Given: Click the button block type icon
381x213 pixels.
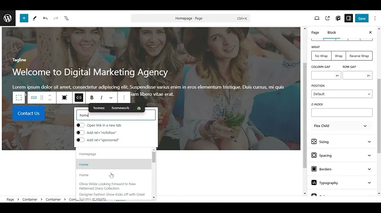Looking at the screenshot, I should point(34,98).
